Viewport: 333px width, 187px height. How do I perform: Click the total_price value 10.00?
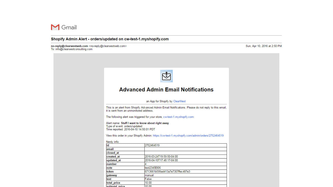coord(148,183)
